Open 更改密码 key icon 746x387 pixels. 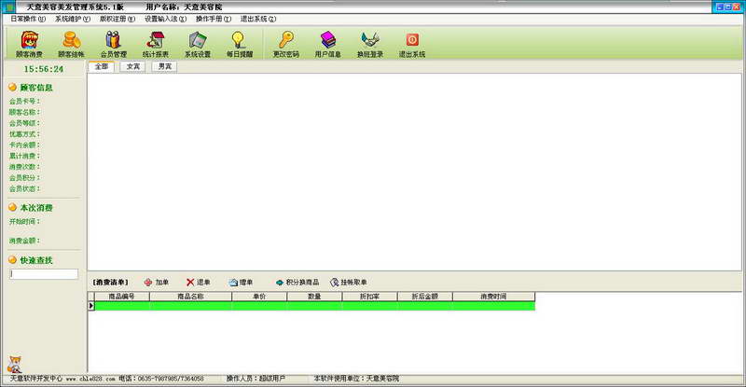[x=286, y=44]
